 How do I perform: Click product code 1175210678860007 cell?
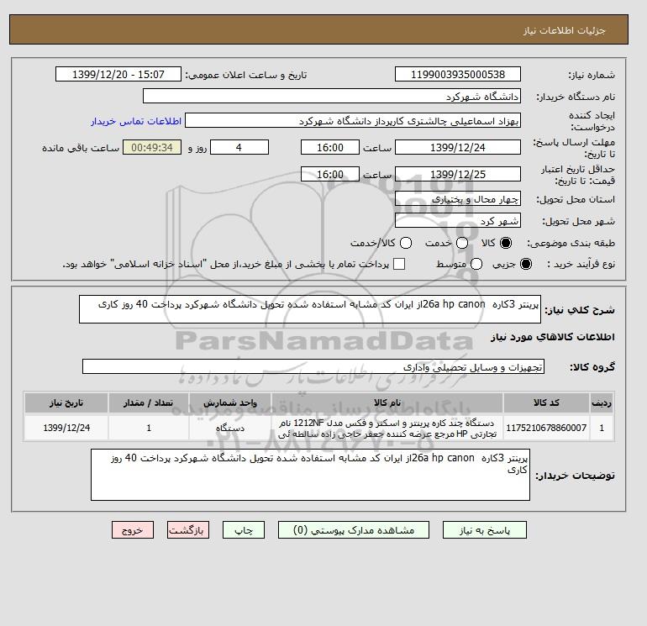point(546,428)
